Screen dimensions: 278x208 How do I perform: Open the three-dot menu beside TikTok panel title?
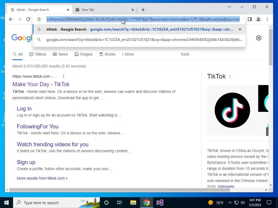[230, 76]
